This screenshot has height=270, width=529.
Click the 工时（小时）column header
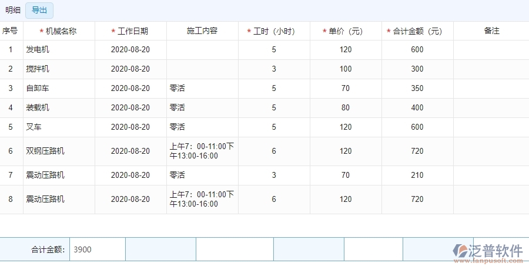274,31
